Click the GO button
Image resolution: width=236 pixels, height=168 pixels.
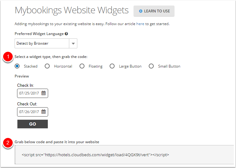pos(33,124)
